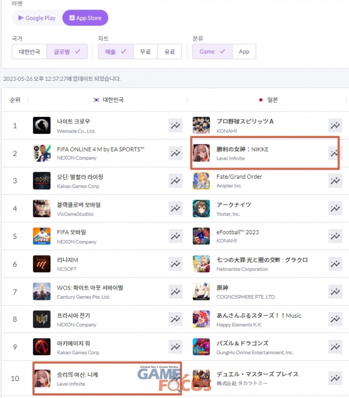Image resolution: width=349 pixels, height=398 pixels.
Task: Choose the 글로벌 country option
Action: pos(67,52)
